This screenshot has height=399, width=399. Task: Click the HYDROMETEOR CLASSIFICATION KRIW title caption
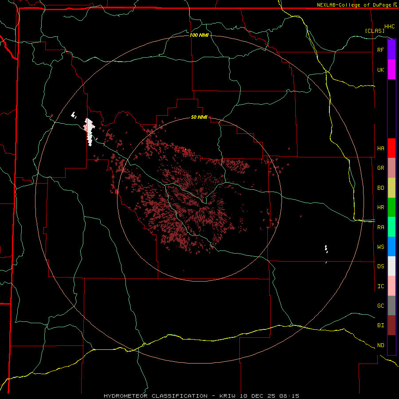[201, 396]
